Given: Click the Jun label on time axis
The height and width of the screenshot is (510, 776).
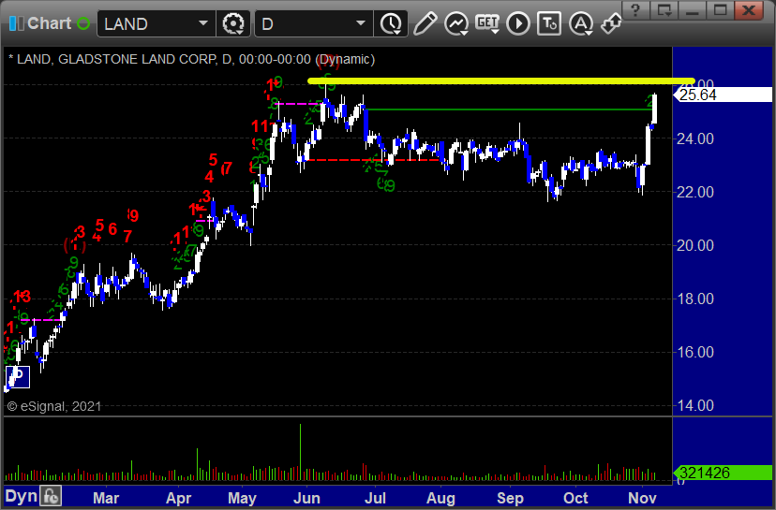Looking at the screenshot, I should 306,498.
